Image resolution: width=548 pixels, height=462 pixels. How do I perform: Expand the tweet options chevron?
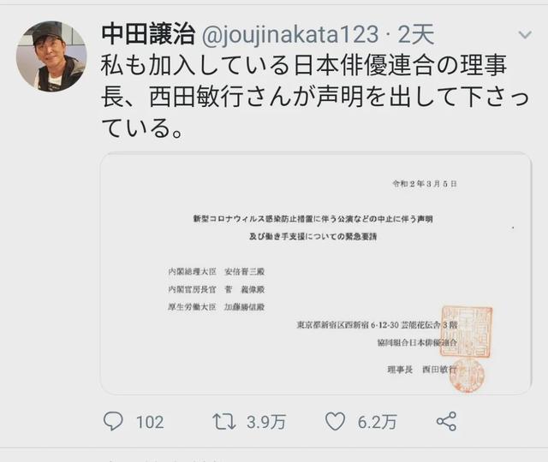525,34
